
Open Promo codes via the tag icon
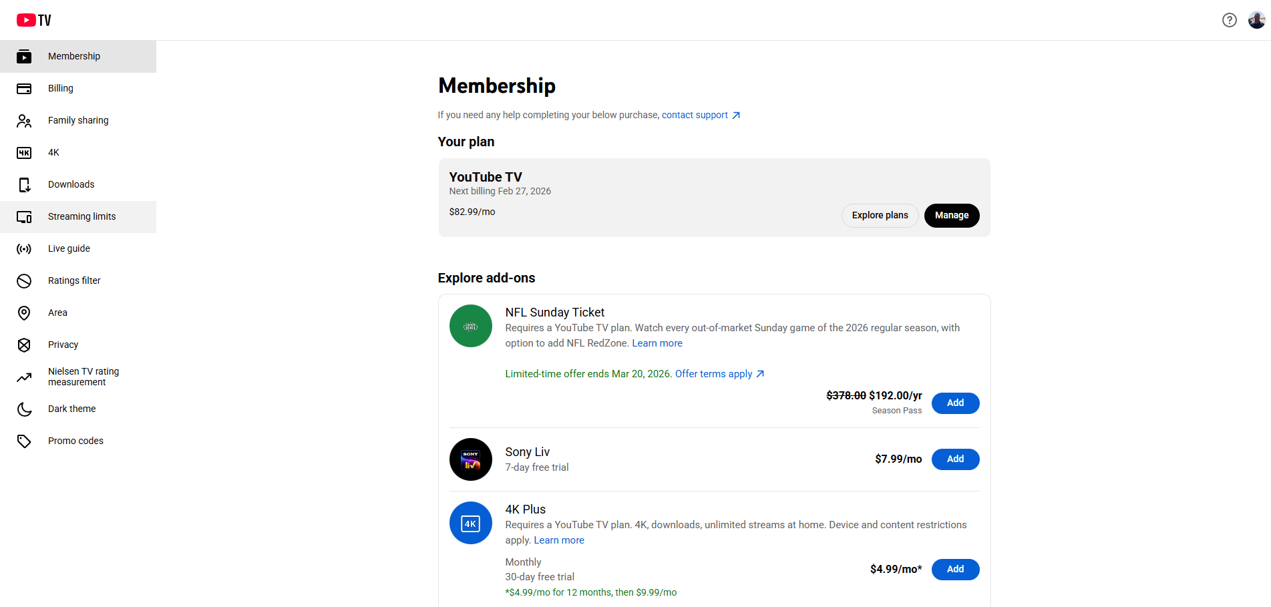tap(24, 441)
